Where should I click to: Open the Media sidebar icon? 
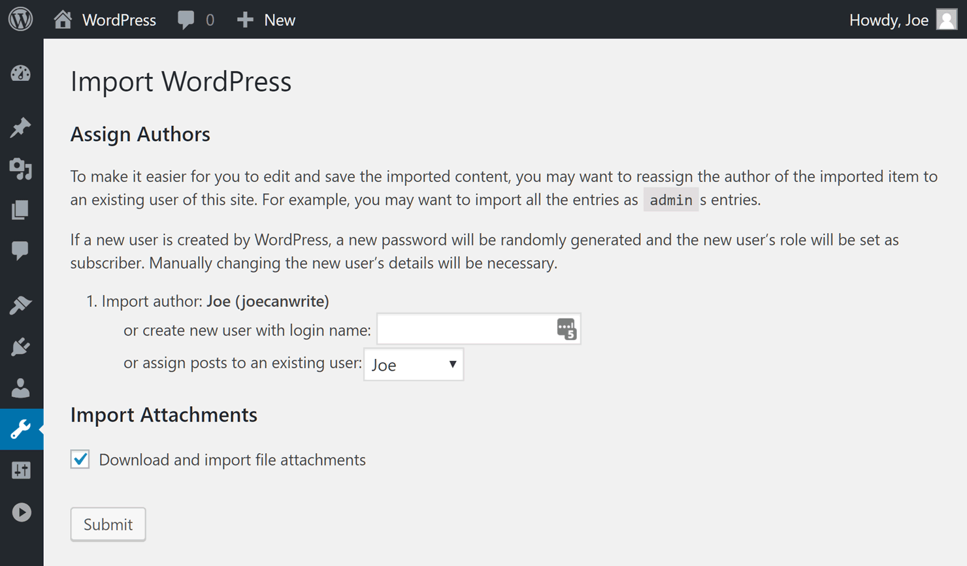click(x=21, y=169)
